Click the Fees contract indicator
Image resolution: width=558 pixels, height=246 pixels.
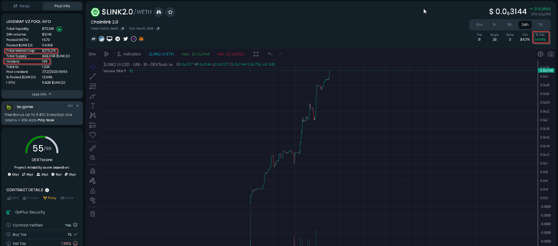tap(67, 198)
